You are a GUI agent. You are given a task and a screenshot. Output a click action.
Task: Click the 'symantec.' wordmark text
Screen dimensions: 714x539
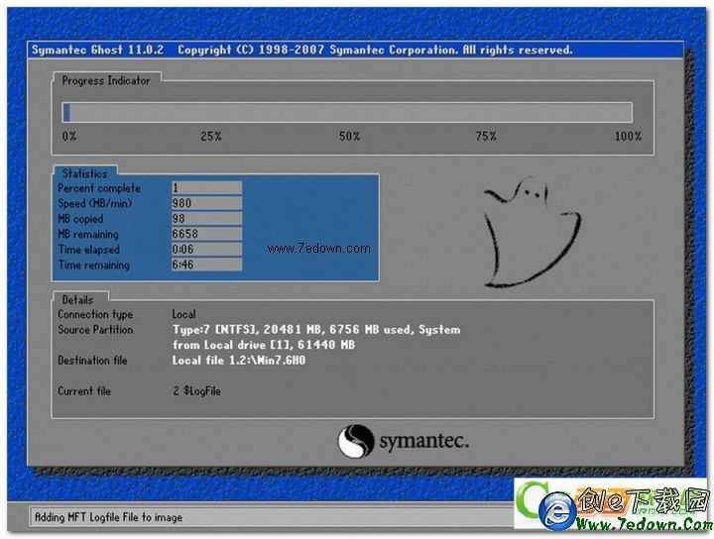[x=424, y=441]
